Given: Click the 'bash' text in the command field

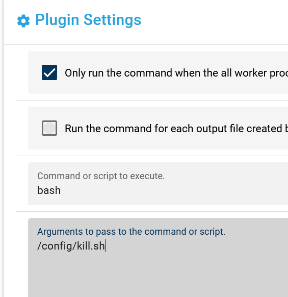Looking at the screenshot, I should [49, 190].
